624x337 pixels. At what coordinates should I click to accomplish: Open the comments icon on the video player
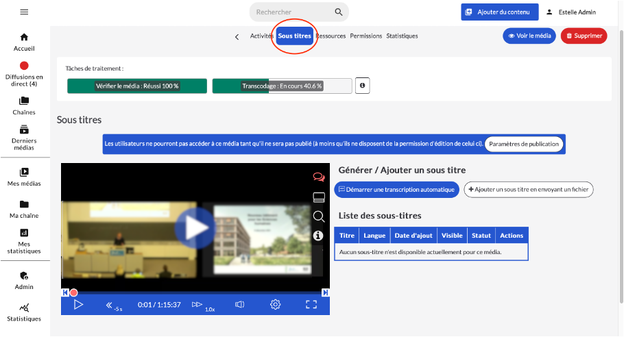(318, 177)
